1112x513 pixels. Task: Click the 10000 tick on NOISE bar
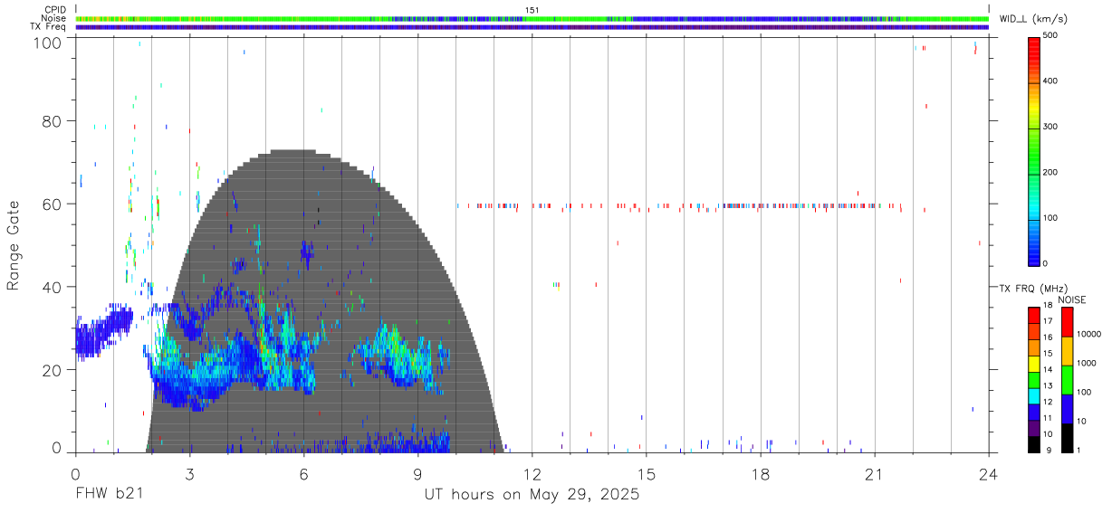[1088, 335]
